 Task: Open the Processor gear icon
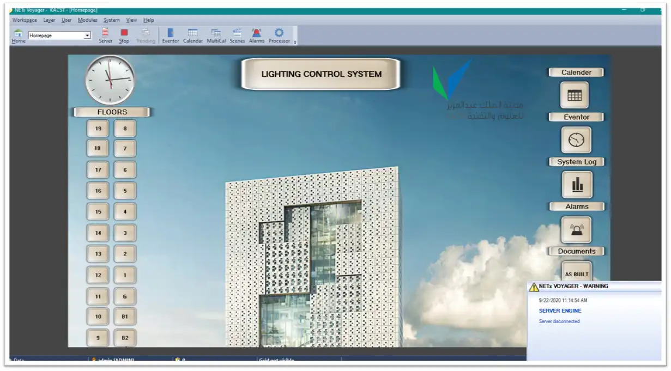coord(279,34)
